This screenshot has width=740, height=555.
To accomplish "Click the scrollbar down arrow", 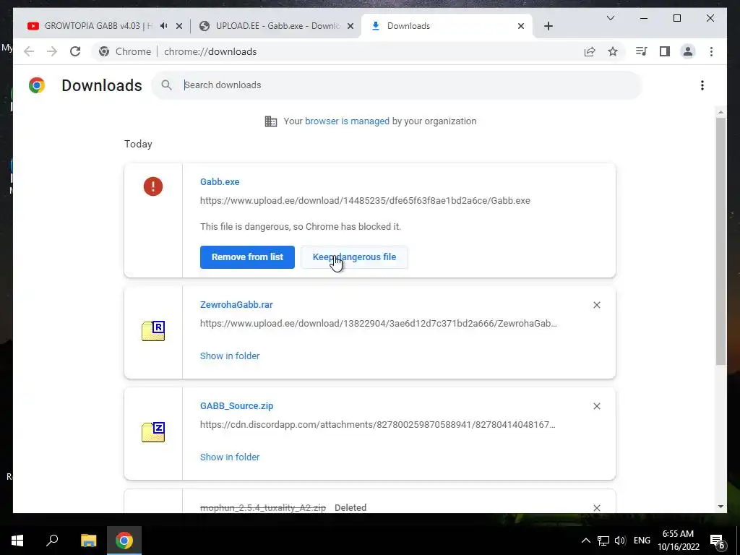I will point(720,507).
